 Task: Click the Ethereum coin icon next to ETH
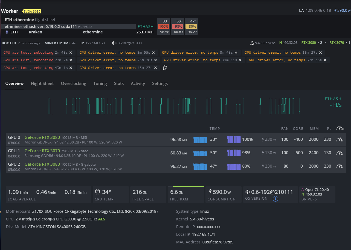point(7,32)
